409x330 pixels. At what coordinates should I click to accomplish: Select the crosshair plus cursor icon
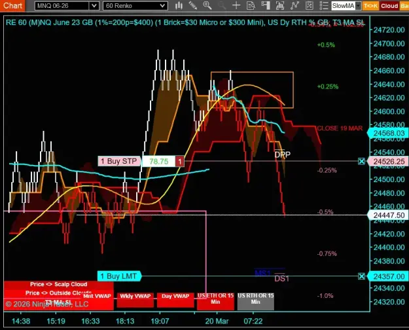[x=236, y=5]
